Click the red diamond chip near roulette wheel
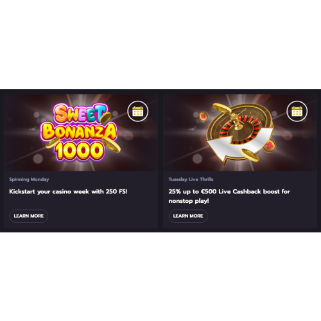 [x=204, y=116]
